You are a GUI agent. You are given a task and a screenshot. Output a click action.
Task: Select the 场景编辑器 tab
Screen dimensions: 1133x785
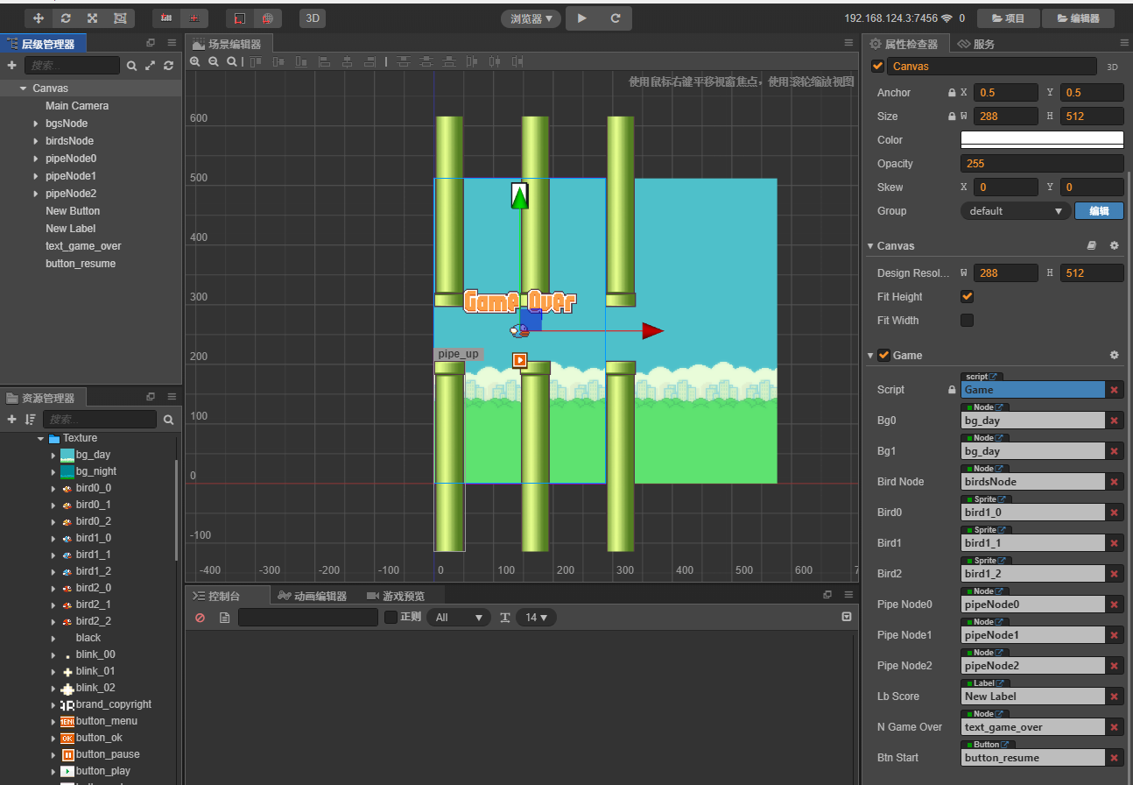pyautogui.click(x=227, y=44)
